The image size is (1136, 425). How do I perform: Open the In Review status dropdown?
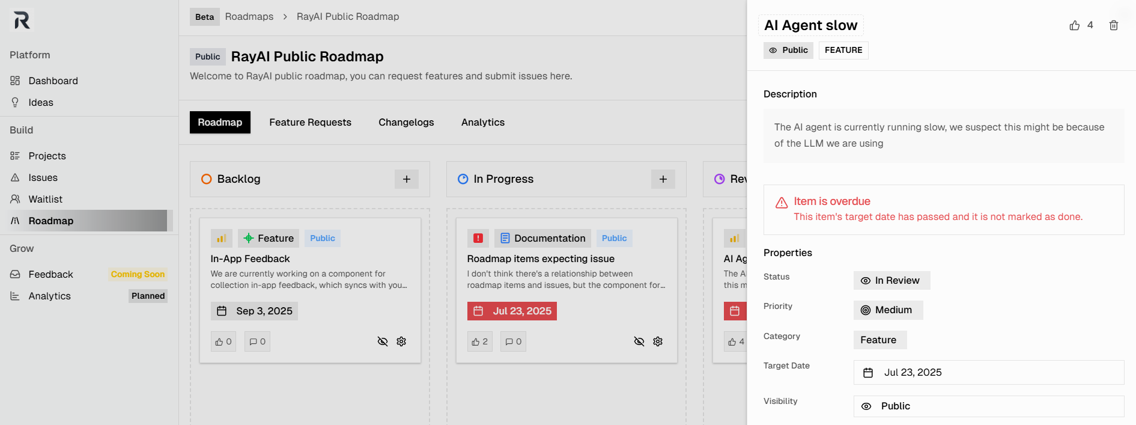pyautogui.click(x=891, y=281)
